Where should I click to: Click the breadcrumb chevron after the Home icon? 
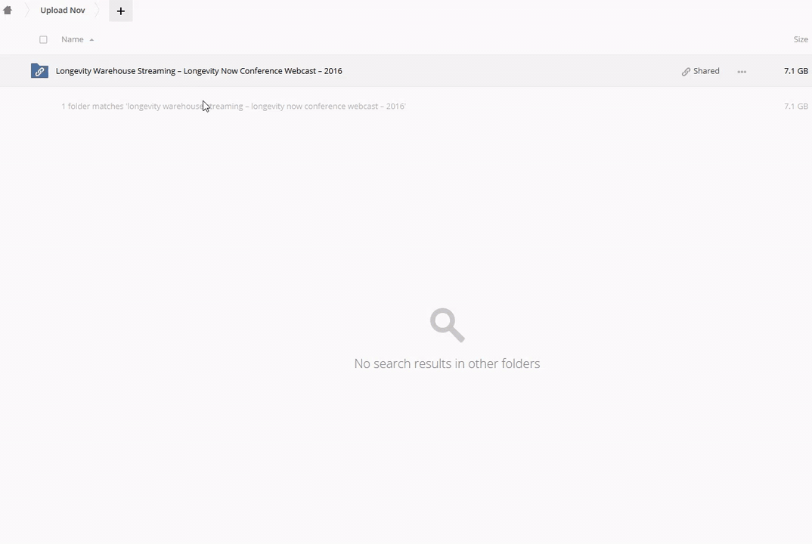click(x=26, y=11)
